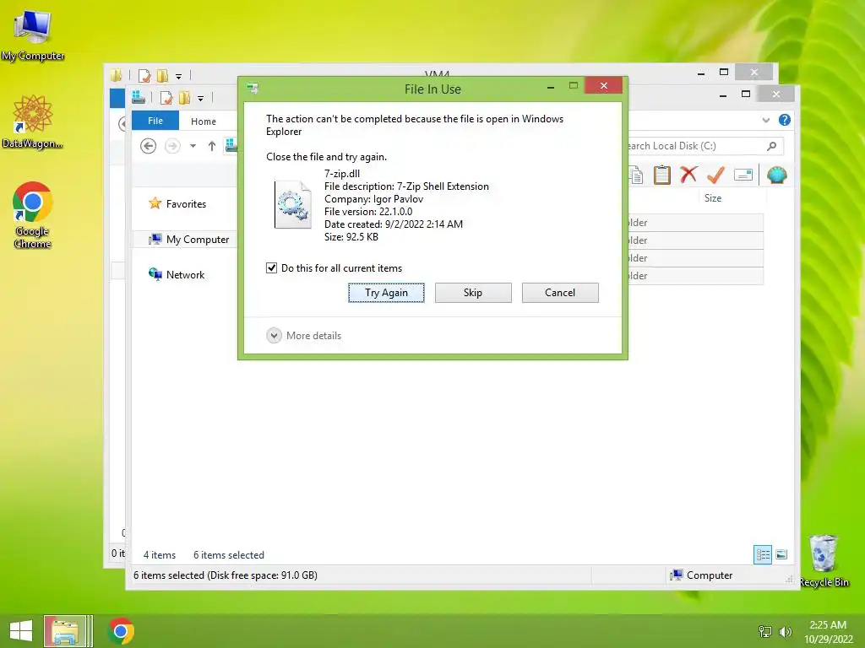
Task: Click the search magnifier icon
Action: point(772,146)
